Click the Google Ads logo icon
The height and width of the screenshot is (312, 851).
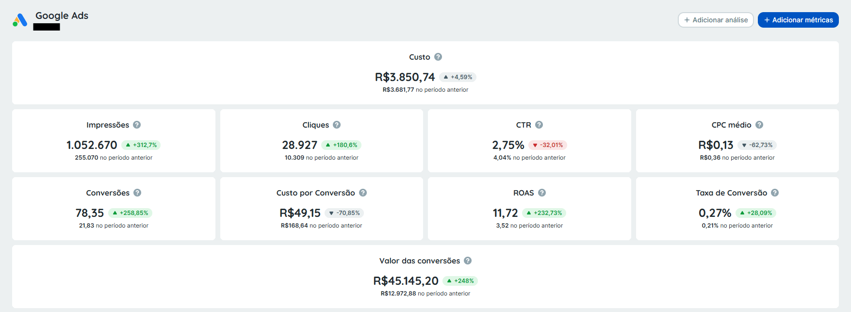[20, 20]
